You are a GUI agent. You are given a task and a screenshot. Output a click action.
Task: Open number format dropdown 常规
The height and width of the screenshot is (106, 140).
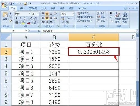click(73, 14)
